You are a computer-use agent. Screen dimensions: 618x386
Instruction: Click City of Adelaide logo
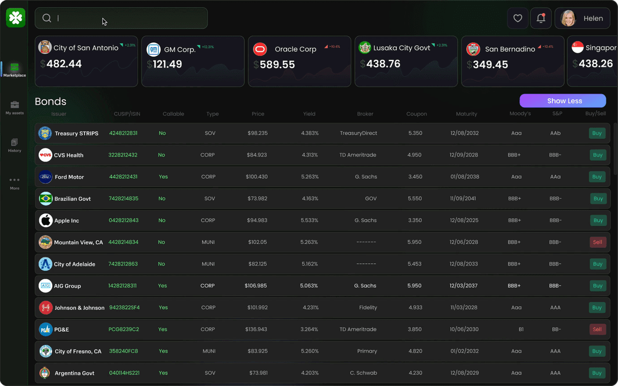point(45,264)
